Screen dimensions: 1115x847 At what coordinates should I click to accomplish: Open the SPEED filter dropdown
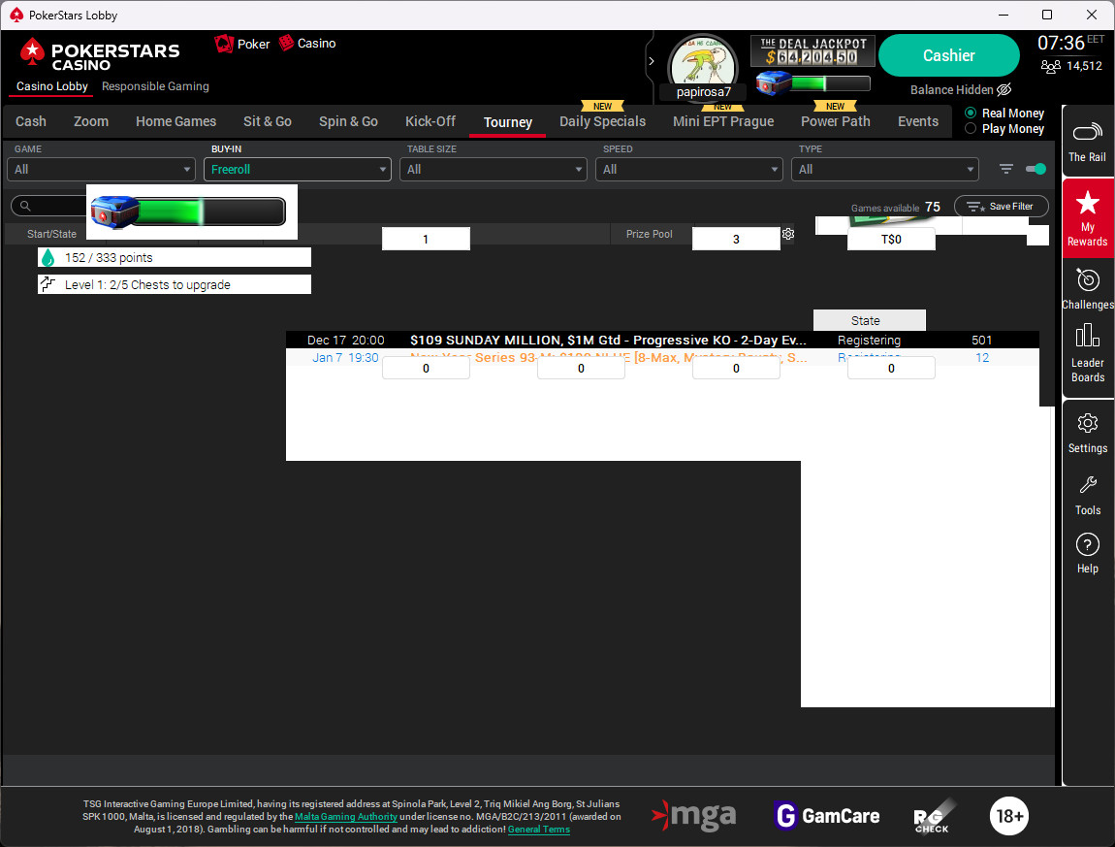689,170
